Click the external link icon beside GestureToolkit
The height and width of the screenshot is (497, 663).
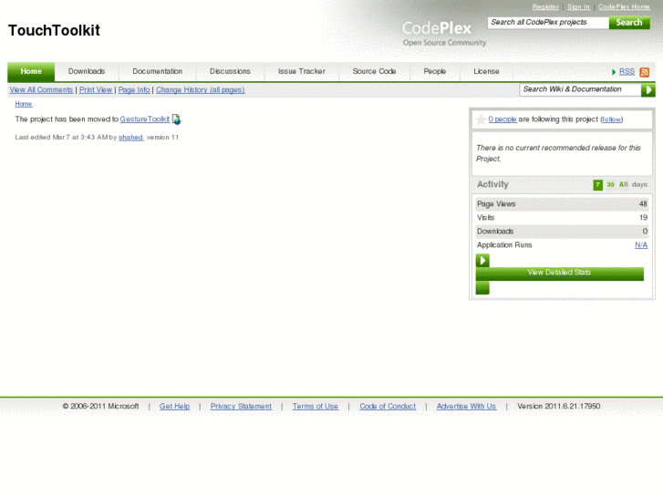pyautogui.click(x=176, y=119)
